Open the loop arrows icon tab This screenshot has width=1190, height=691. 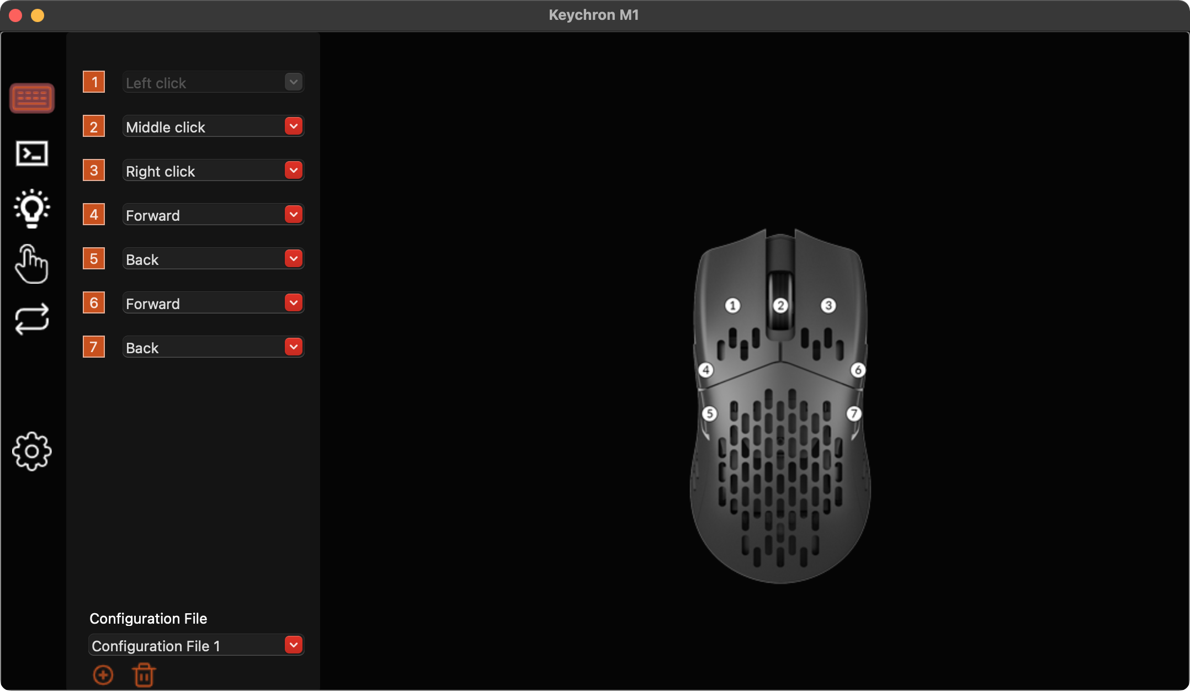(x=32, y=319)
